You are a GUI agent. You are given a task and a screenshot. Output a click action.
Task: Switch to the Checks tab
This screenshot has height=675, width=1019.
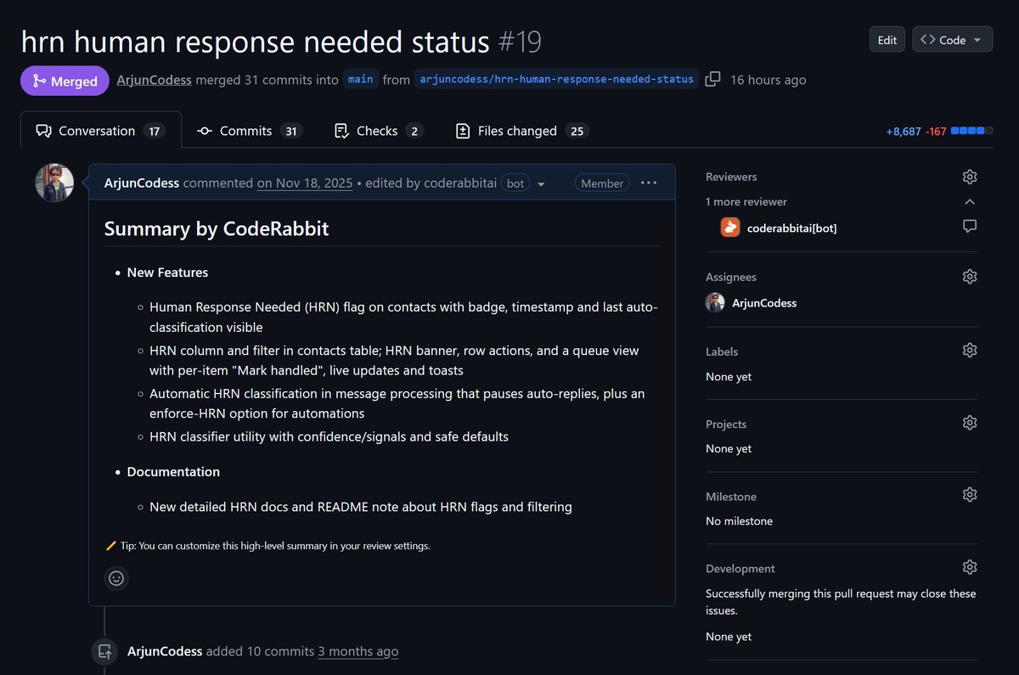point(379,131)
